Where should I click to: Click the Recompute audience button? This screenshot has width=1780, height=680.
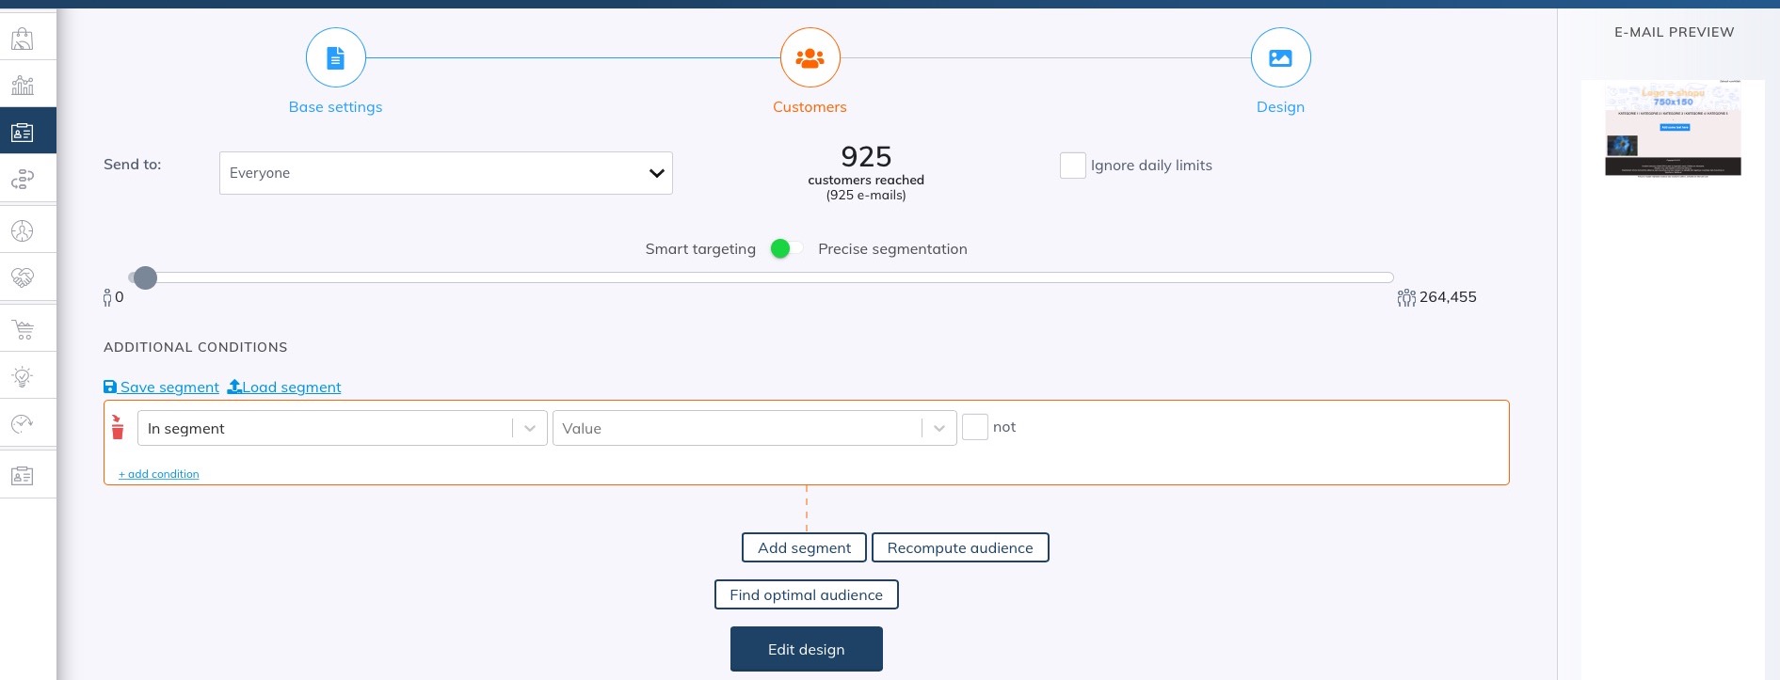(x=960, y=547)
